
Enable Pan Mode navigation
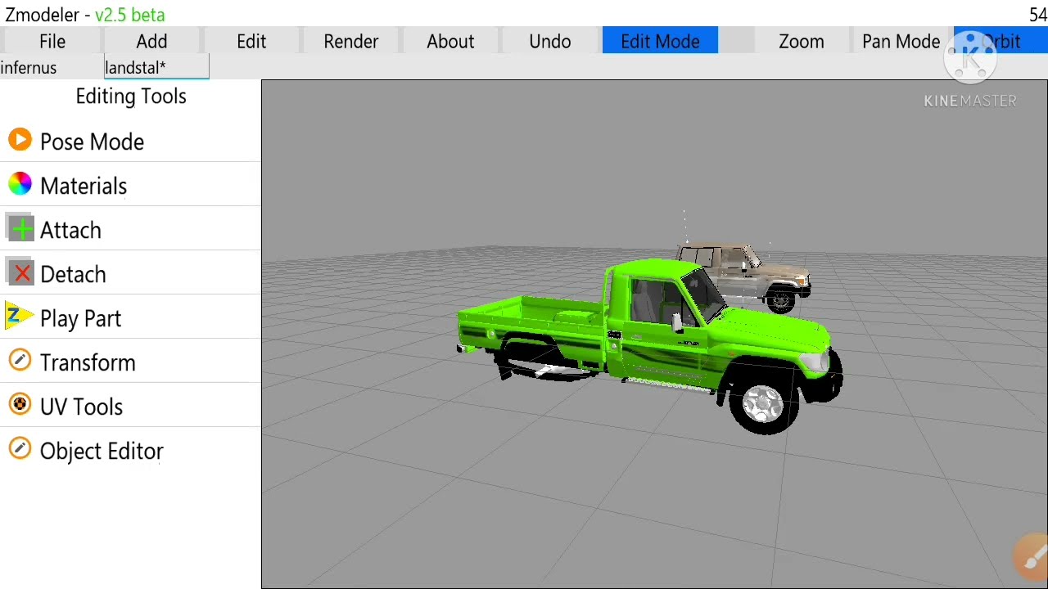point(901,41)
